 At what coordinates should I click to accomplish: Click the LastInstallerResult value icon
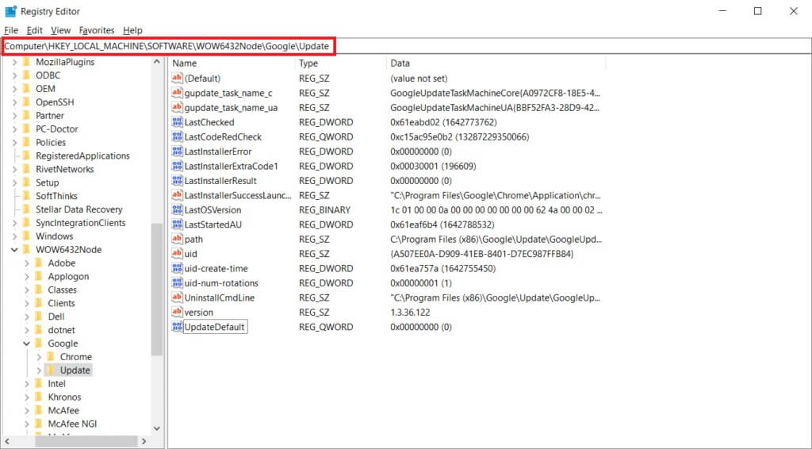tap(177, 180)
